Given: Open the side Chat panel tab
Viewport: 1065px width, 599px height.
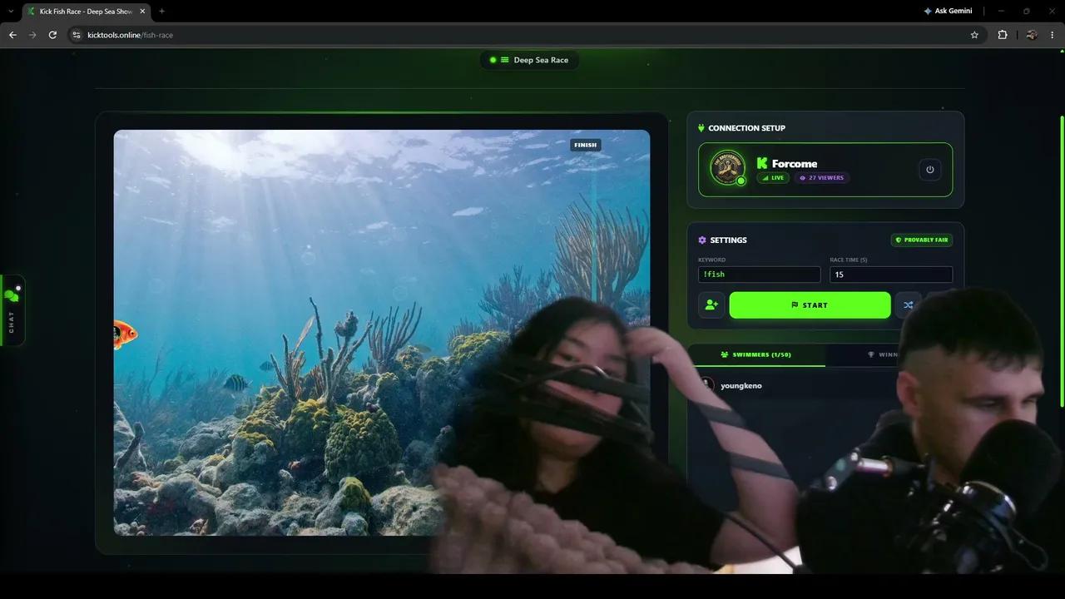Looking at the screenshot, I should (x=12, y=310).
